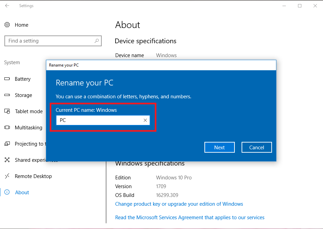
Task: Click the Storage drive icon
Action: point(7,95)
